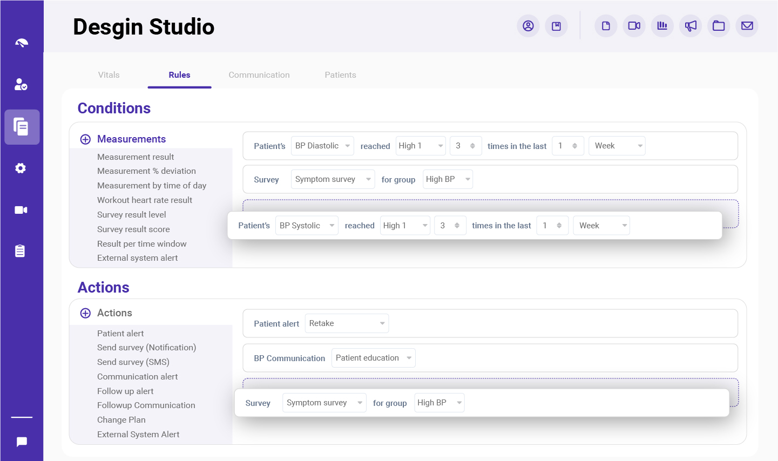Open High 1 dropdown in Diastolic row

click(x=421, y=146)
